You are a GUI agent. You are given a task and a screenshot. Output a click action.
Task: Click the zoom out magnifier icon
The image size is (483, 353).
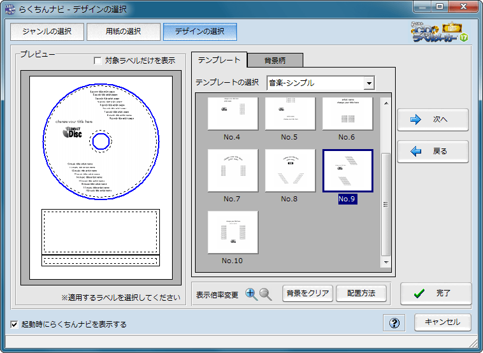click(x=266, y=294)
